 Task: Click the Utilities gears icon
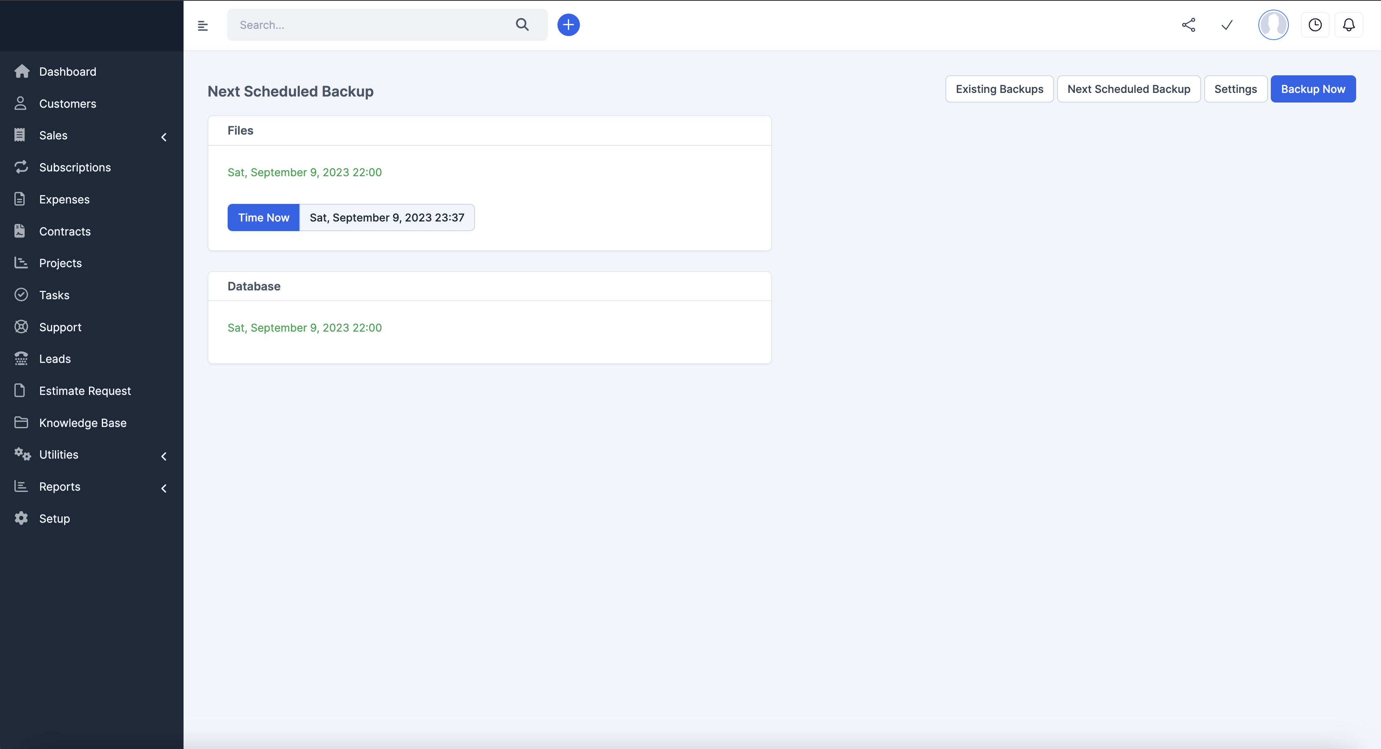22,454
